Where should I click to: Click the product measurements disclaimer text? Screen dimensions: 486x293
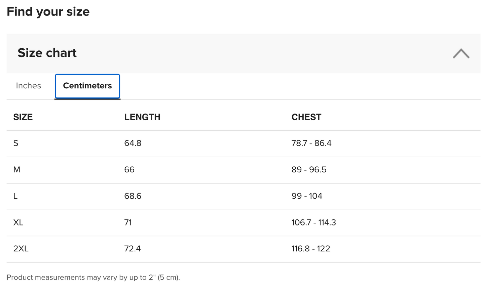[x=94, y=278]
